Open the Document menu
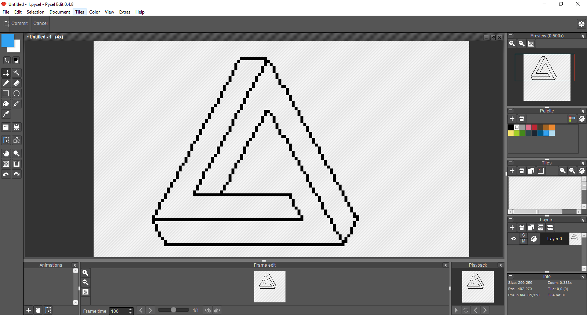This screenshot has height=315, width=587. [x=60, y=12]
